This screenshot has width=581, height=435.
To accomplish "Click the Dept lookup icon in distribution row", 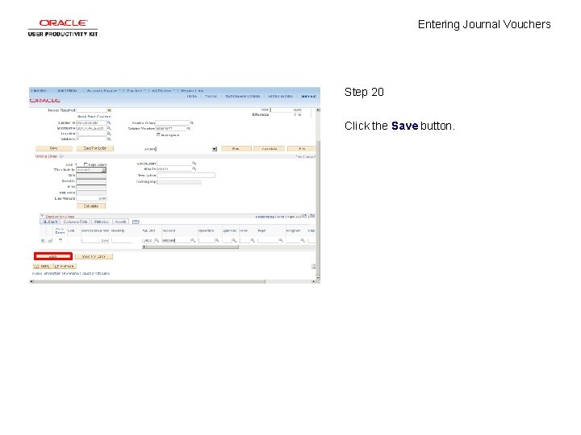I will 281,240.
